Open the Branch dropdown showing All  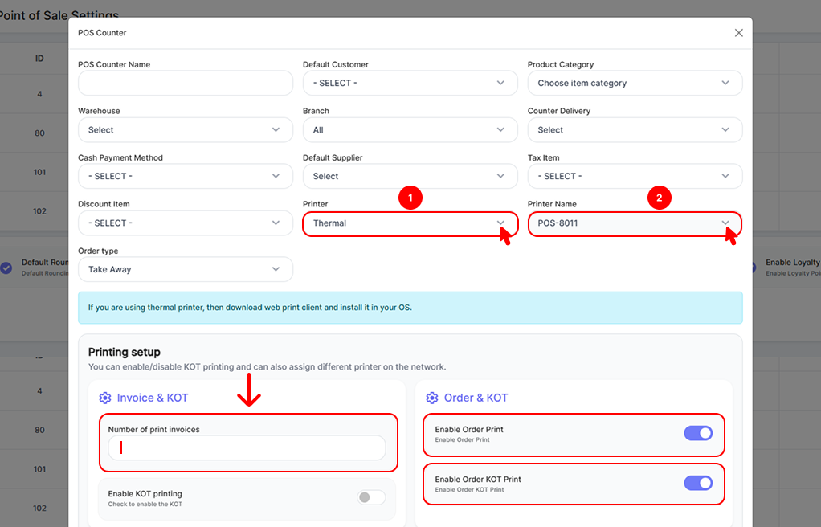pyautogui.click(x=410, y=130)
